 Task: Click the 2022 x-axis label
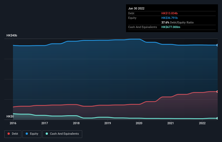click(202, 123)
